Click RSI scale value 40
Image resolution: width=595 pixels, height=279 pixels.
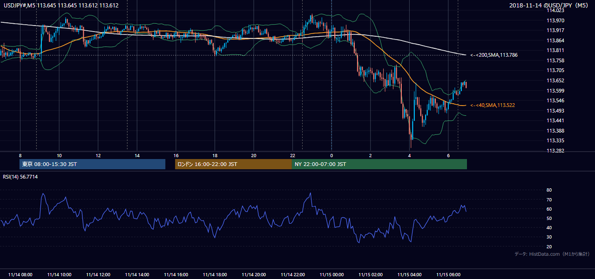click(549, 227)
